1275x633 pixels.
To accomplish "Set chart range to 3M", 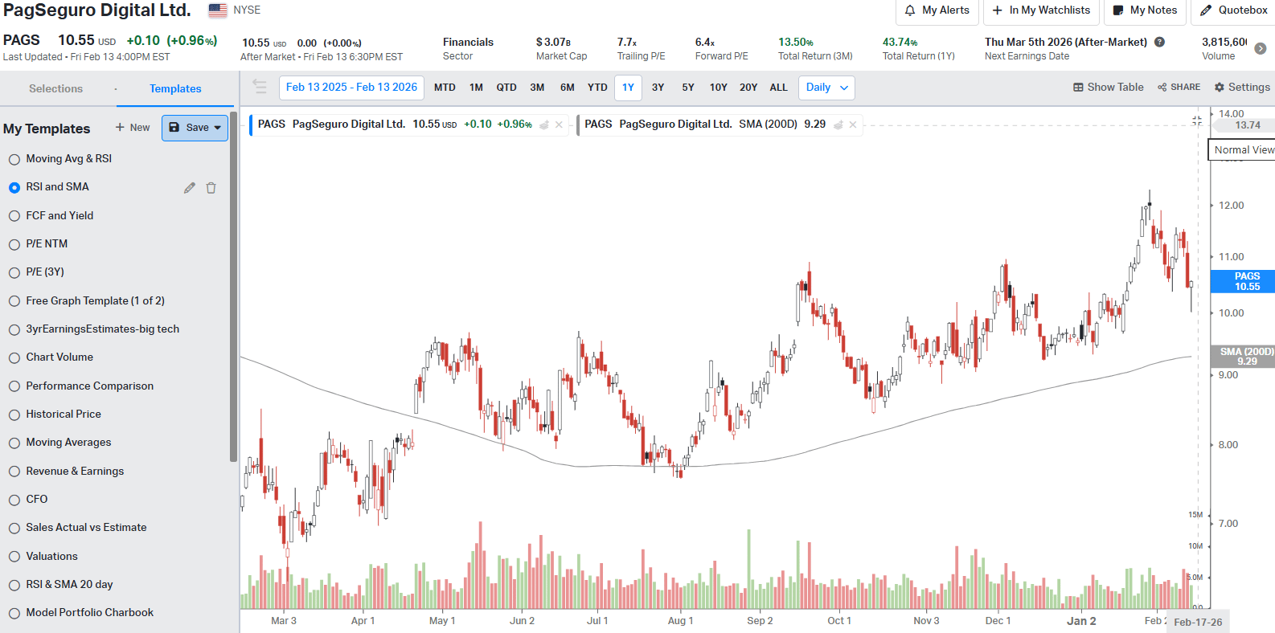I will coord(537,88).
